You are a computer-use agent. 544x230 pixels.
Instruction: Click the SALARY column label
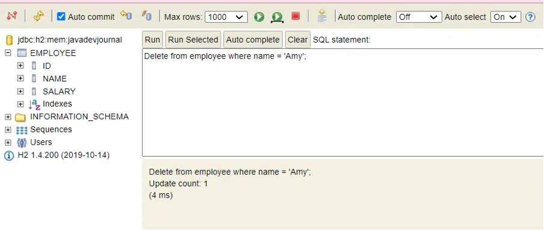point(60,92)
